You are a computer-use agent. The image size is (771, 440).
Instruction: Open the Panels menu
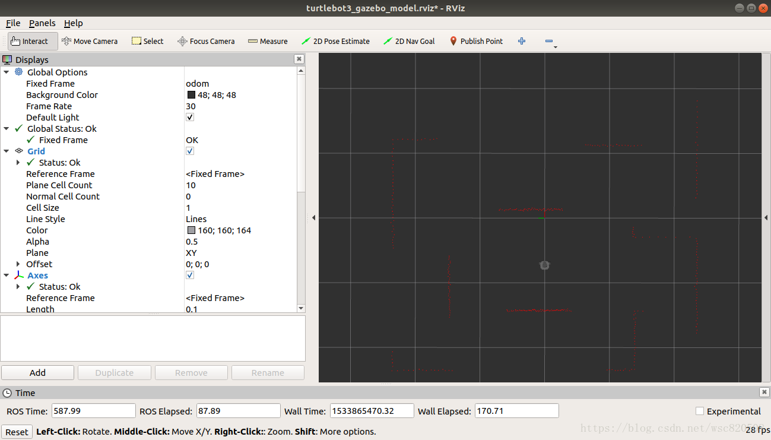42,23
